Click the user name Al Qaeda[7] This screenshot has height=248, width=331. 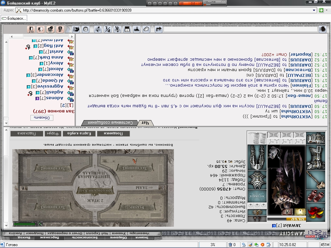tap(50, 80)
